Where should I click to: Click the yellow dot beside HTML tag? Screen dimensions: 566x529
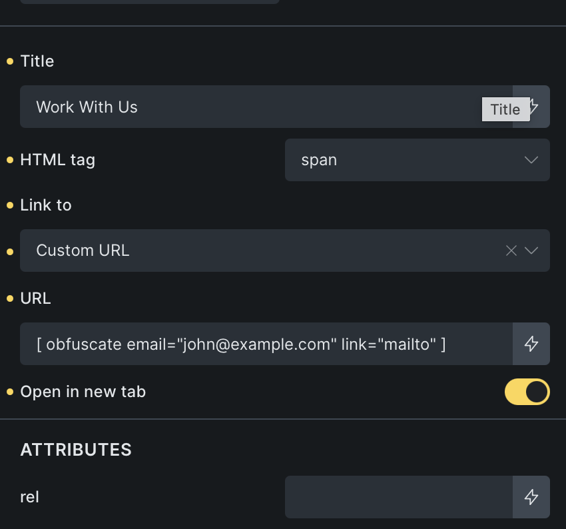[x=10, y=160]
